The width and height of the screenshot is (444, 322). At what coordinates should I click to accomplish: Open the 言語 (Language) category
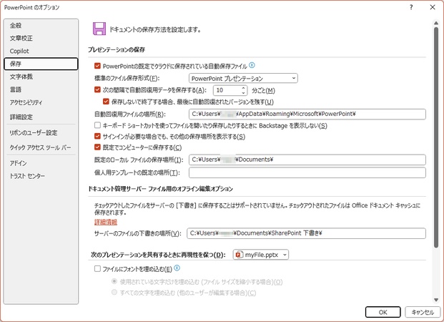[41, 89]
